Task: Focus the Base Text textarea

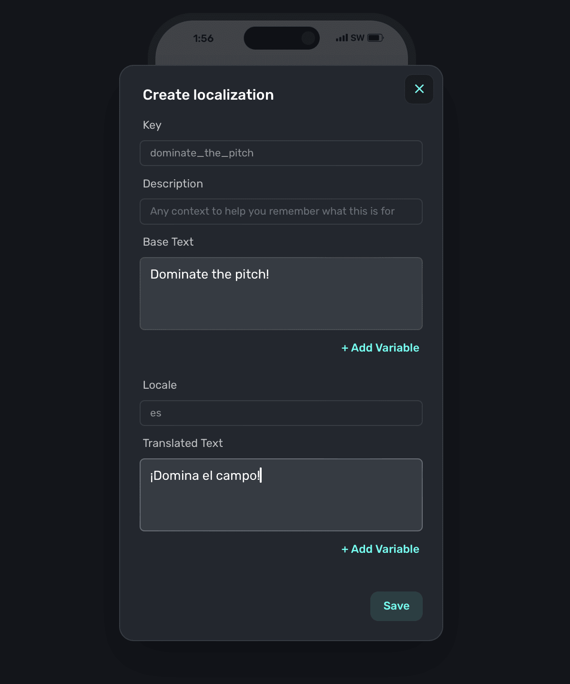Action: point(281,293)
